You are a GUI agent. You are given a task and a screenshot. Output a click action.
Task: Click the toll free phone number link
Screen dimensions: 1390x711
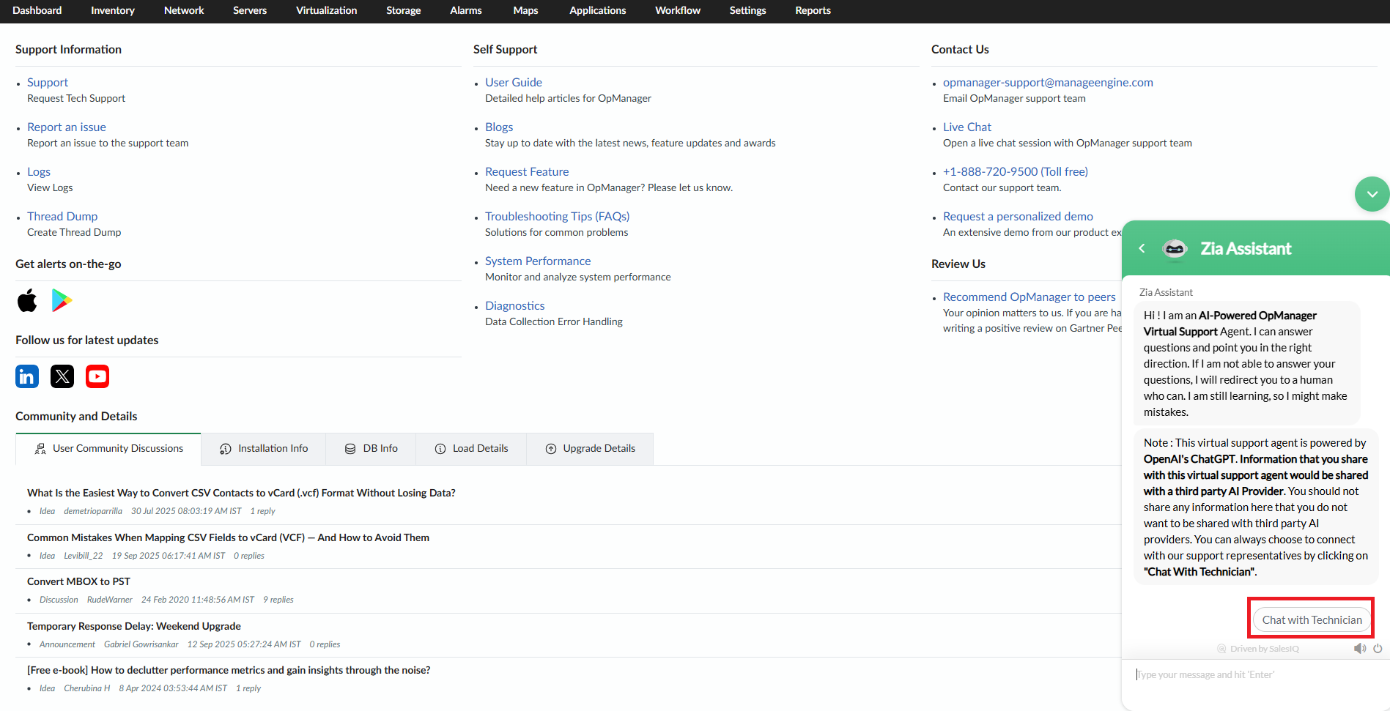(1016, 171)
